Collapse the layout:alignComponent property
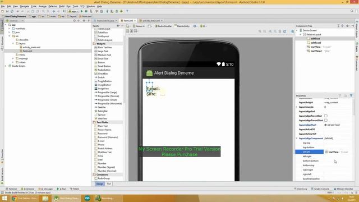This screenshot has width=359, height=202. click(297, 139)
